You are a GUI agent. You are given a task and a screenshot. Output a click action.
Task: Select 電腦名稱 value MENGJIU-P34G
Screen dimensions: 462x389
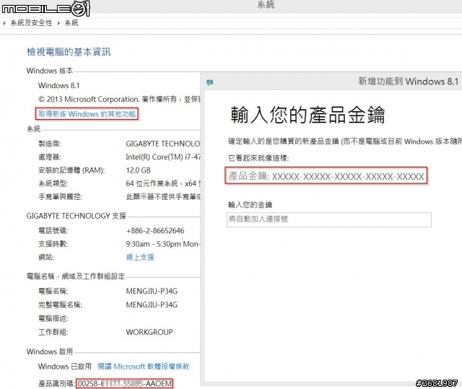coord(152,292)
